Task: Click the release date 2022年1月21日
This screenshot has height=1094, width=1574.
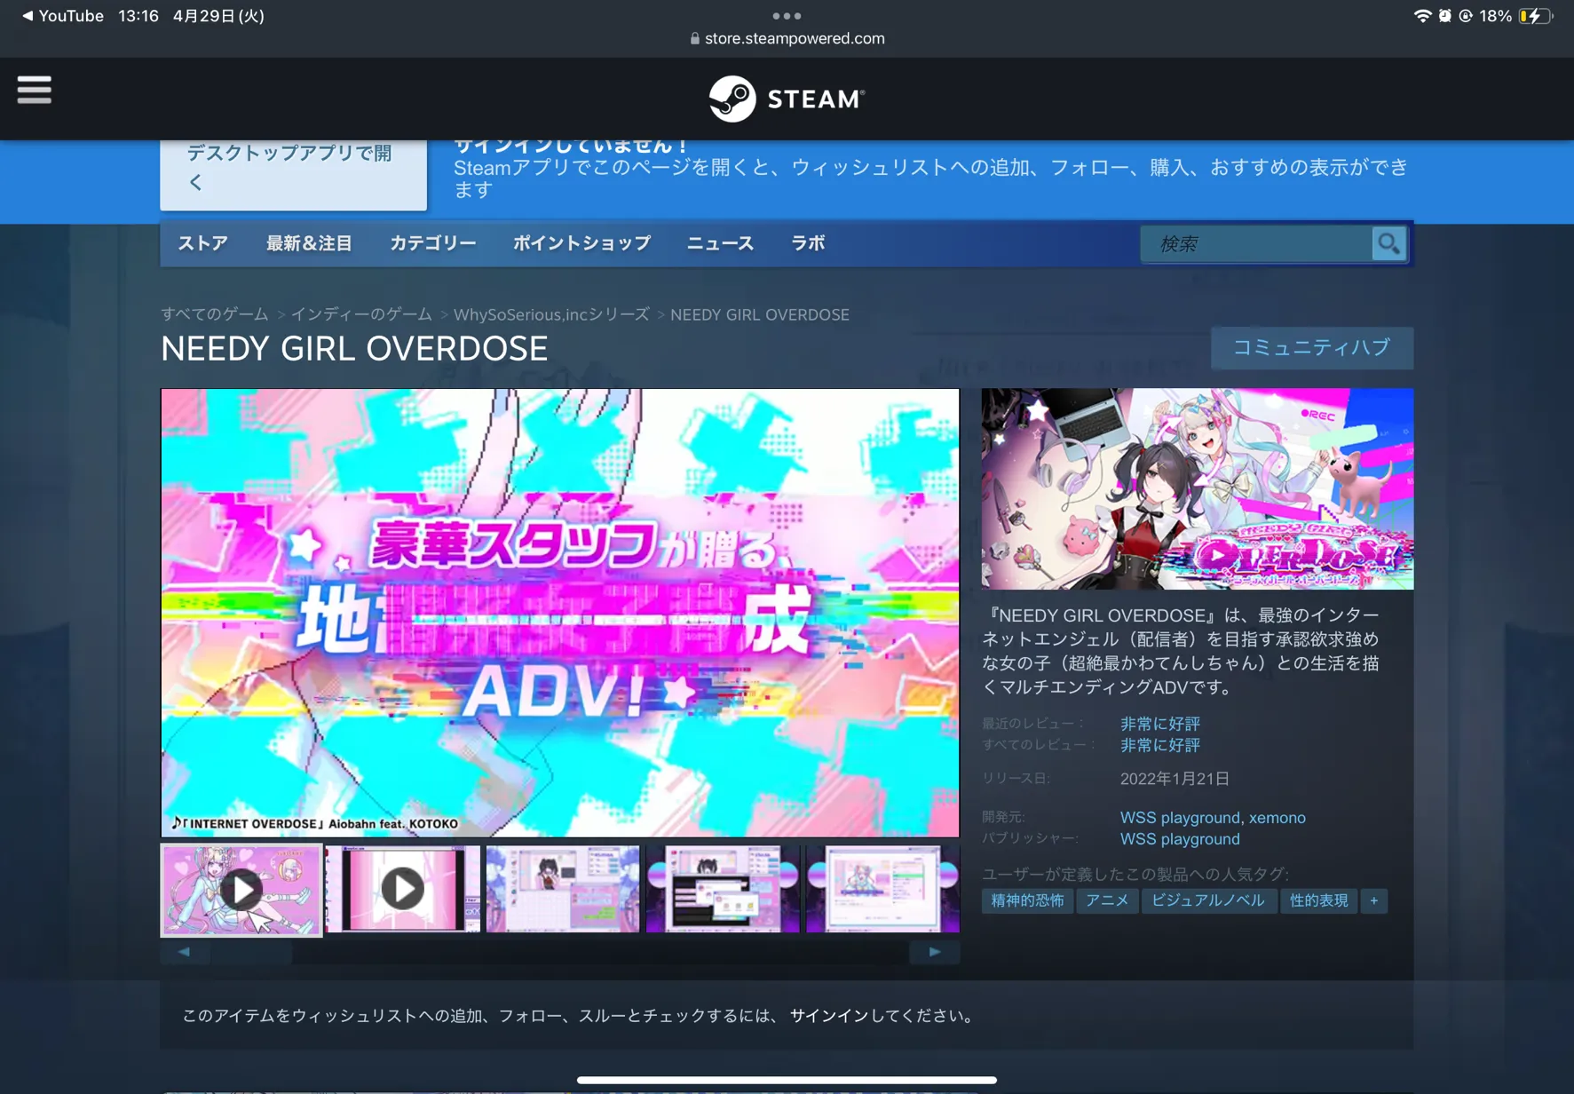Action: coord(1175,779)
